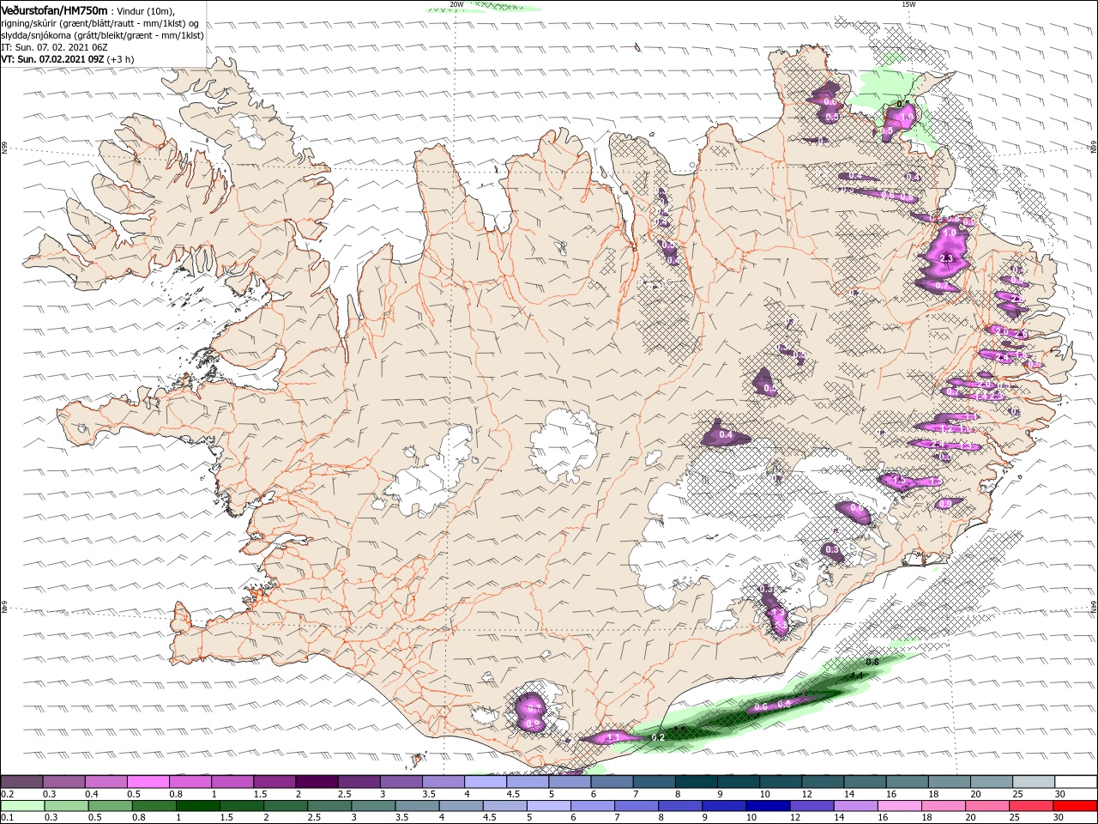
Task: Pick the 0.5 mm bright pink snow swatch
Action: pos(148,782)
